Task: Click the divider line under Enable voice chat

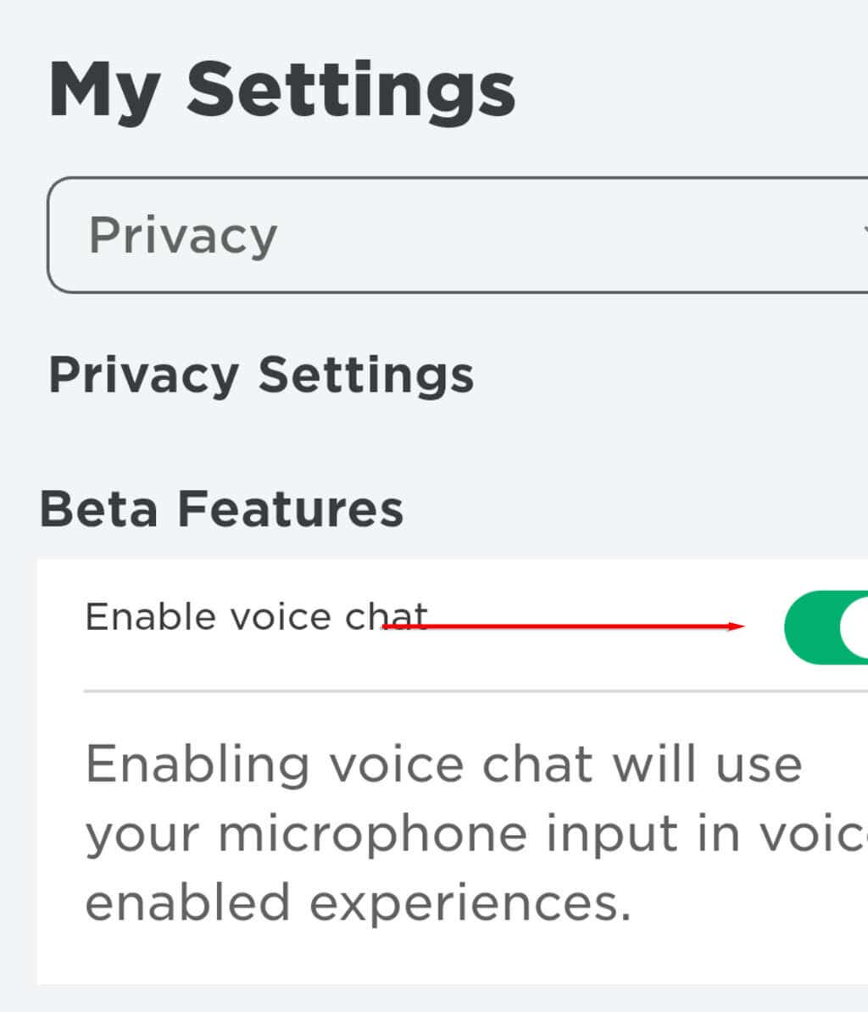Action: (x=475, y=691)
